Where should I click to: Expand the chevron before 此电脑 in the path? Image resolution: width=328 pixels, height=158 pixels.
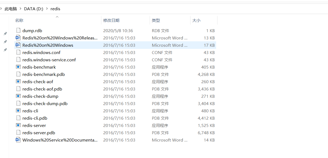coord(1,9)
